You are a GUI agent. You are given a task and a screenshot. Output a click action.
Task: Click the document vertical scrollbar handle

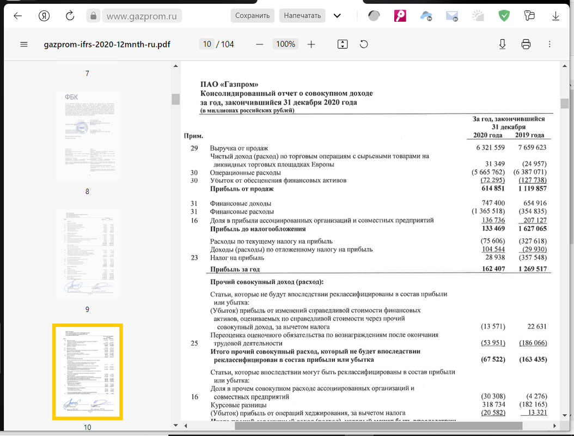click(565, 104)
